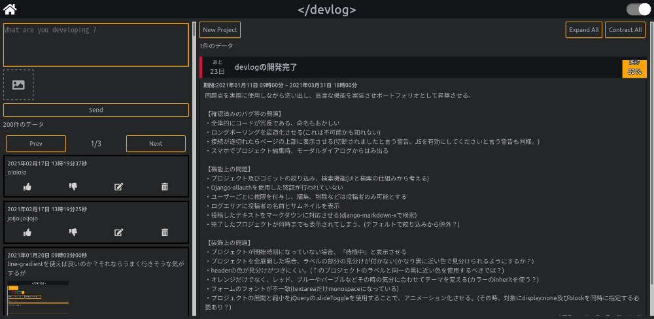654x319 pixels.
Task: Collapse all projects with Contract All
Action: coord(625,30)
